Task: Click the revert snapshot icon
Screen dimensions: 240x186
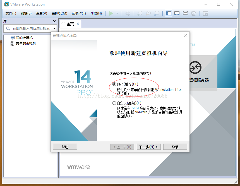Action: point(148,13)
